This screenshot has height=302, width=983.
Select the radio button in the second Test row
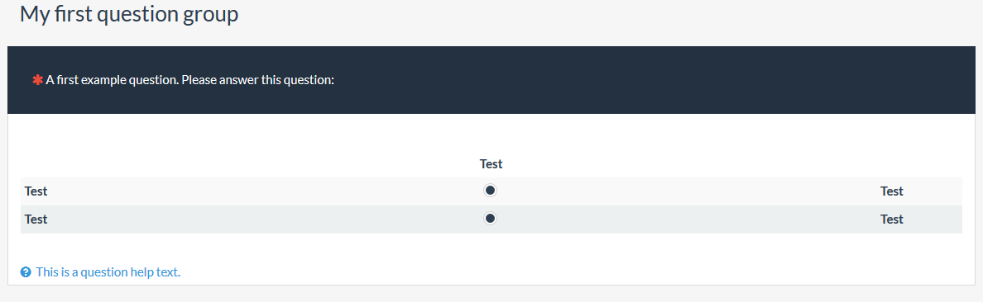[491, 218]
